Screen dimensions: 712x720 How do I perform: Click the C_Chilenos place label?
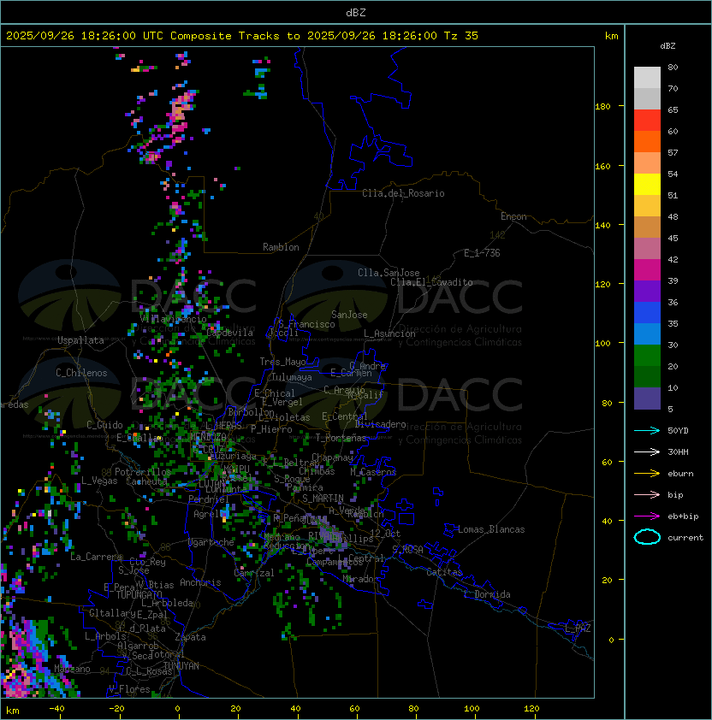[81, 373]
